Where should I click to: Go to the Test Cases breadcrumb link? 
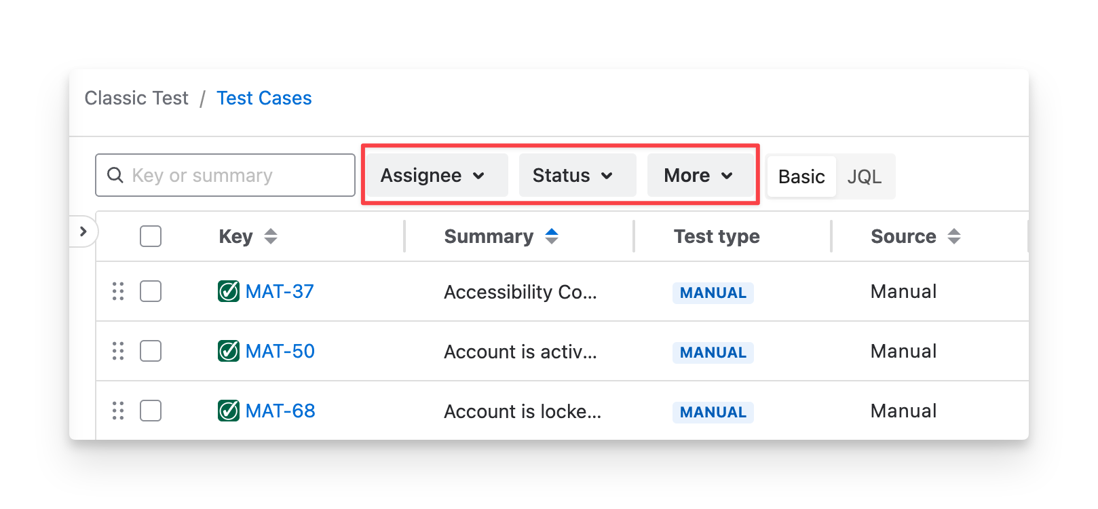coord(264,98)
